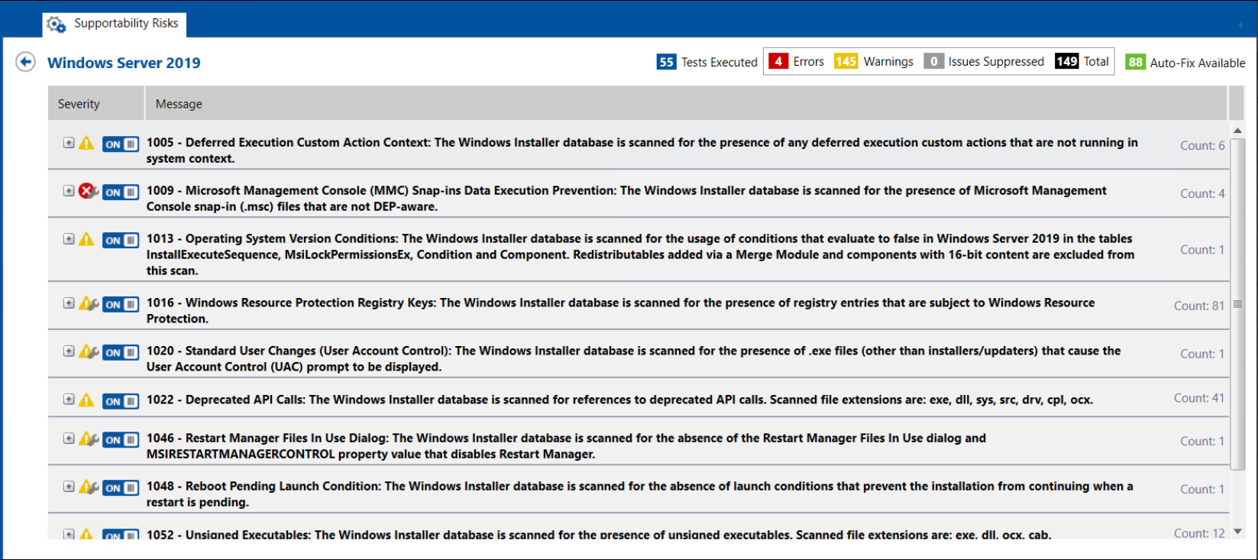Click the back arrow beside Windows Server 2019

(x=25, y=62)
